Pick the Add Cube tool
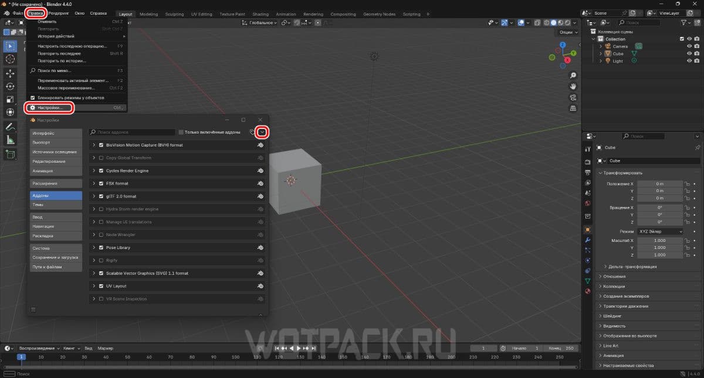This screenshot has width=704, height=378. 10,154
